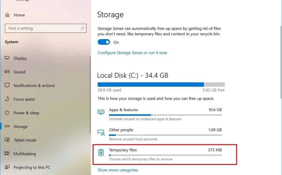Click the Power & sleep icon
282x175 pixels.
tap(7, 113)
